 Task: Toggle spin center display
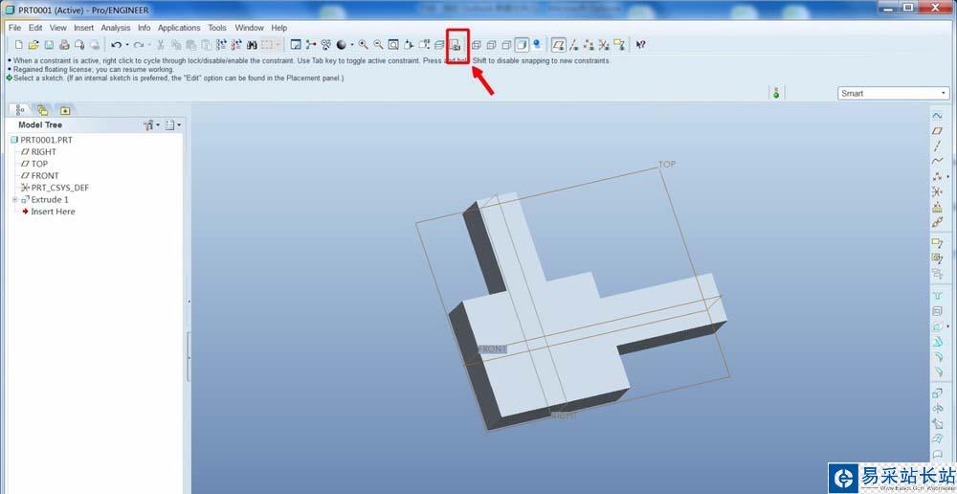(x=311, y=45)
